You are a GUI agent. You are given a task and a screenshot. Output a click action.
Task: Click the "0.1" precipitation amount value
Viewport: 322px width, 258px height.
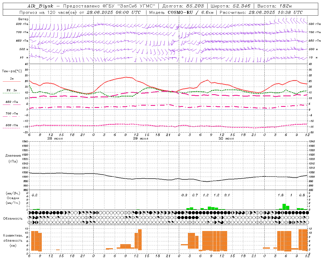click(x=227, y=195)
